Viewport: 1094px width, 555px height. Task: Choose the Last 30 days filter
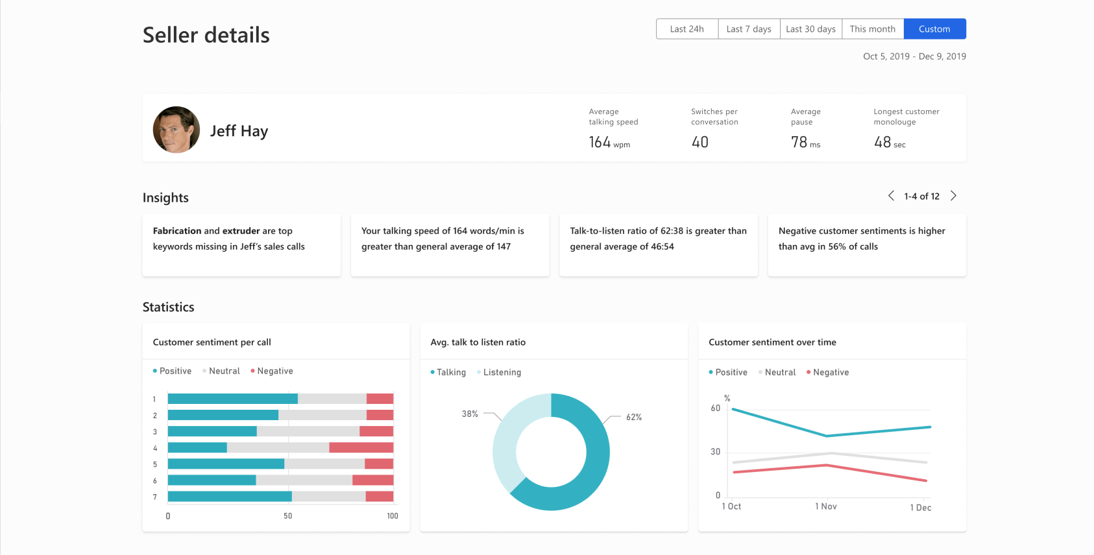point(810,29)
